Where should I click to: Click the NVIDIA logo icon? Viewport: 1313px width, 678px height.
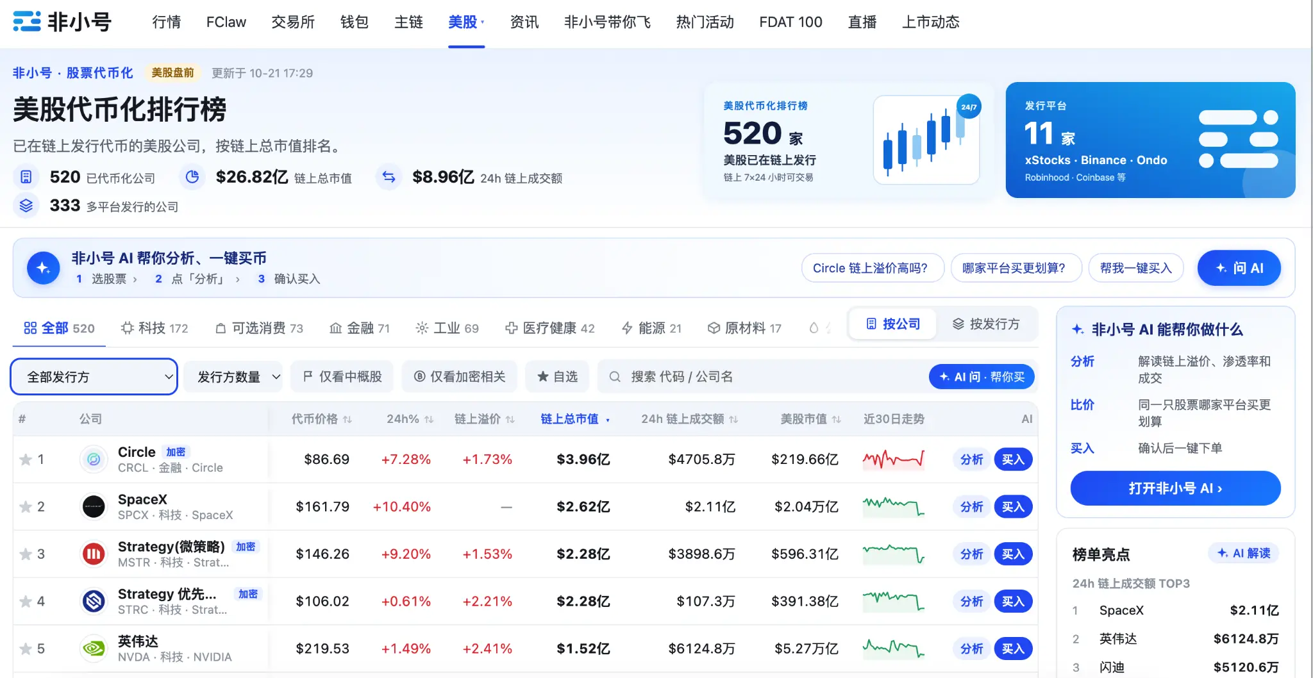pos(94,649)
